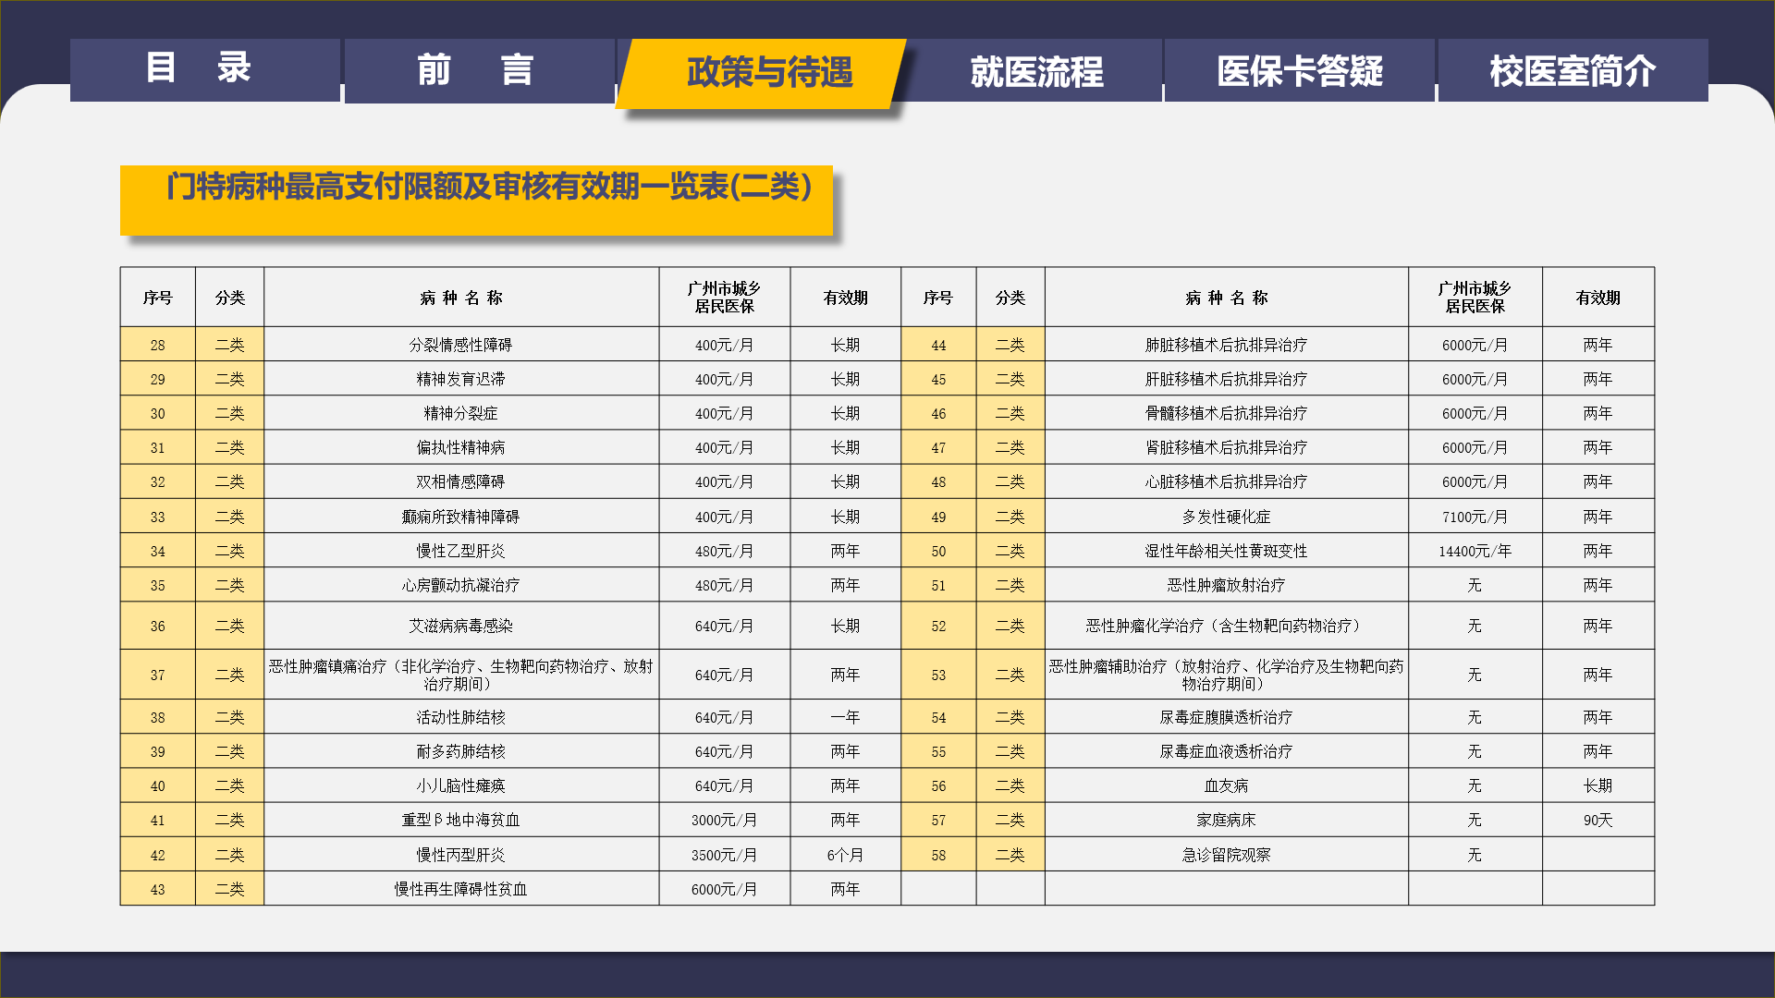Select the cell 慢性乙型肝炎
Viewport: 1775px width, 998px height.
click(461, 551)
